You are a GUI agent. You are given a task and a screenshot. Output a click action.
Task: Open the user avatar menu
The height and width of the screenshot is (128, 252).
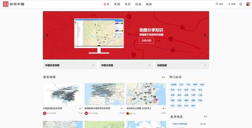click(x=248, y=4)
